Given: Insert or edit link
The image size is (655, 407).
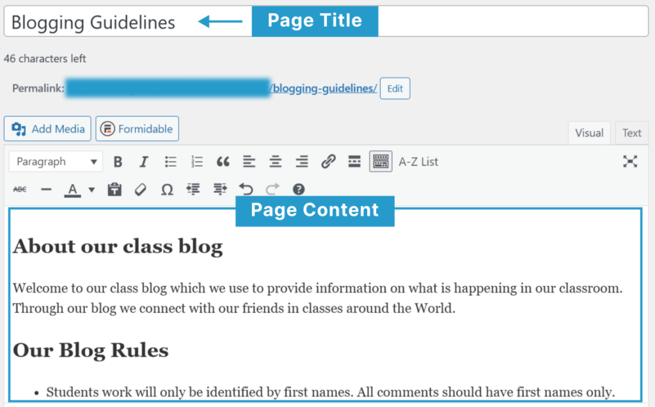Looking at the screenshot, I should pos(328,162).
